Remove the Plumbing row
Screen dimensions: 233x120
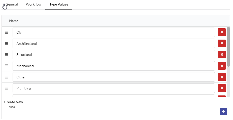pos(222,88)
